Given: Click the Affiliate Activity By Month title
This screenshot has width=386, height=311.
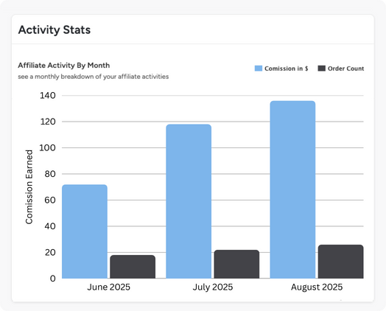Looking at the screenshot, I should tap(64, 66).
